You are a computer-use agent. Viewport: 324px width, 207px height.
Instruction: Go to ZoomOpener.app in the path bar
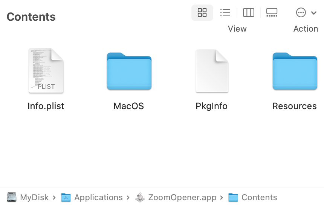click(182, 197)
